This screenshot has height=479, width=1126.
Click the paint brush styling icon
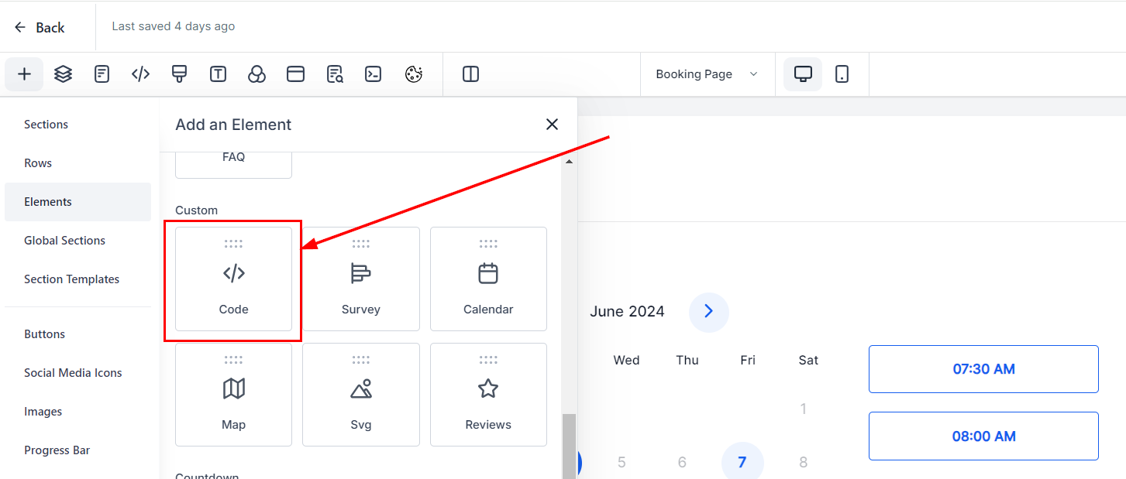[179, 74]
